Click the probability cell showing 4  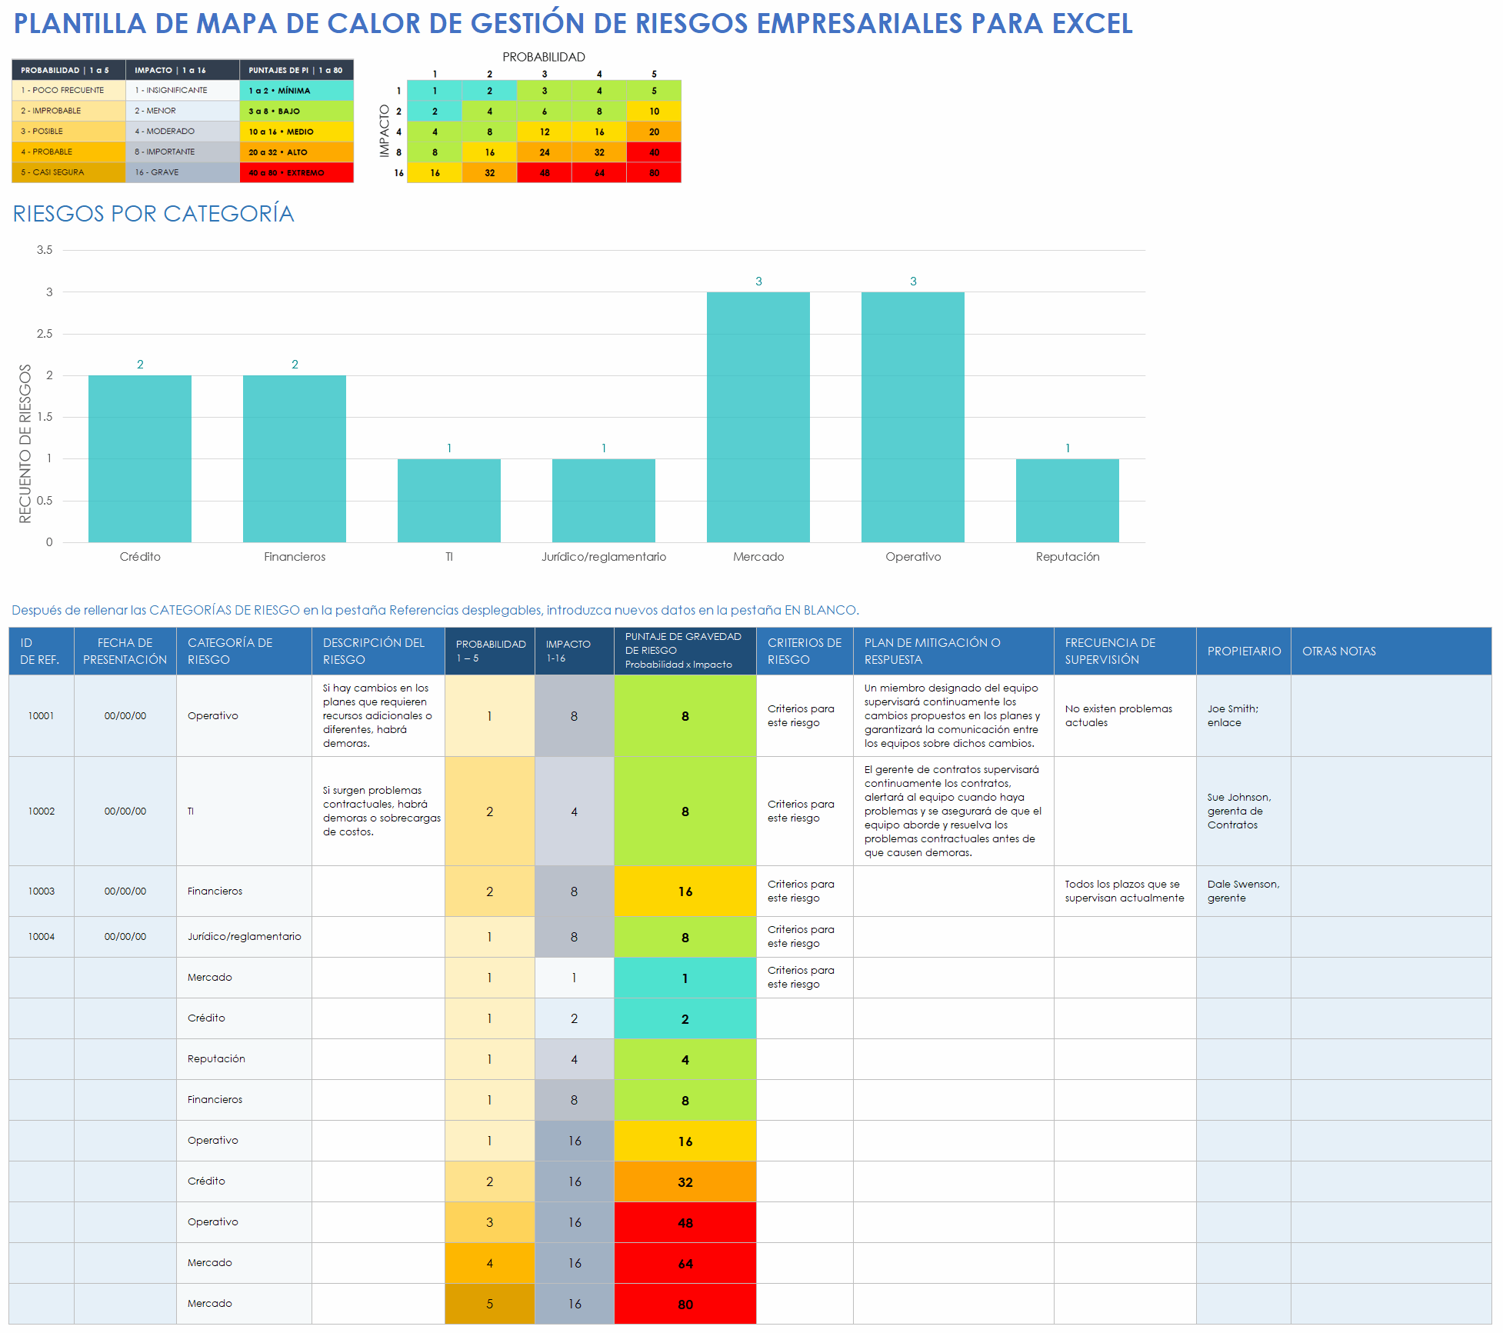tap(490, 1263)
